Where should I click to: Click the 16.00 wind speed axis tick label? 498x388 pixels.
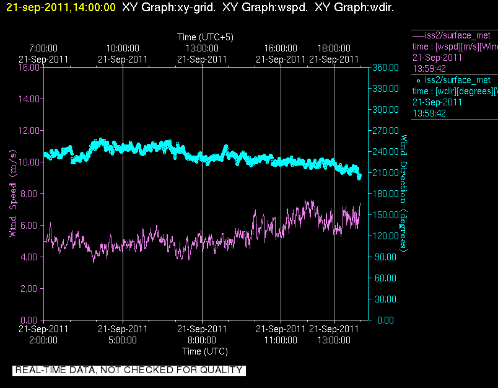tap(29, 68)
